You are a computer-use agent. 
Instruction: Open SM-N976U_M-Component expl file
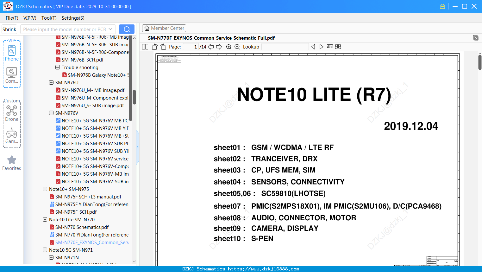pos(92,98)
